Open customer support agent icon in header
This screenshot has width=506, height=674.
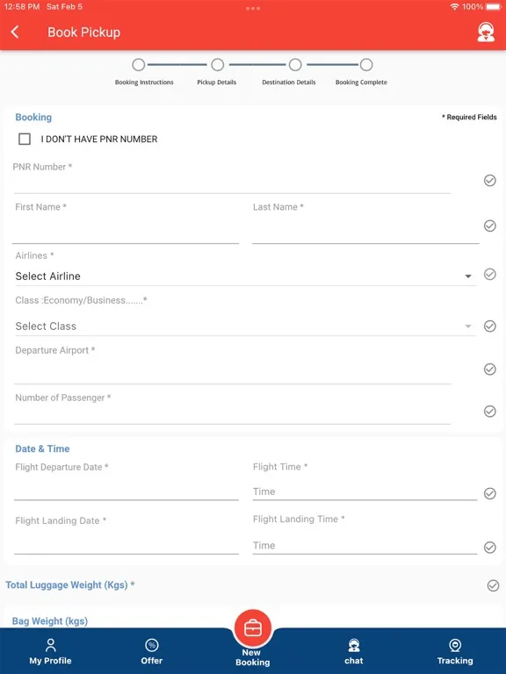[x=486, y=32]
